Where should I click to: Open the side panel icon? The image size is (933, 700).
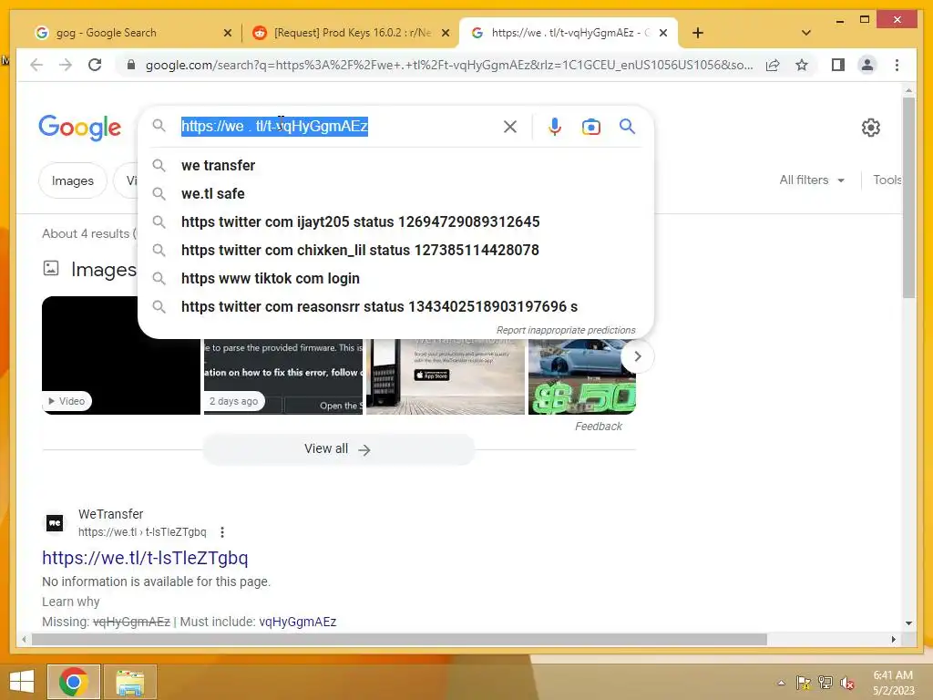pyautogui.click(x=838, y=65)
